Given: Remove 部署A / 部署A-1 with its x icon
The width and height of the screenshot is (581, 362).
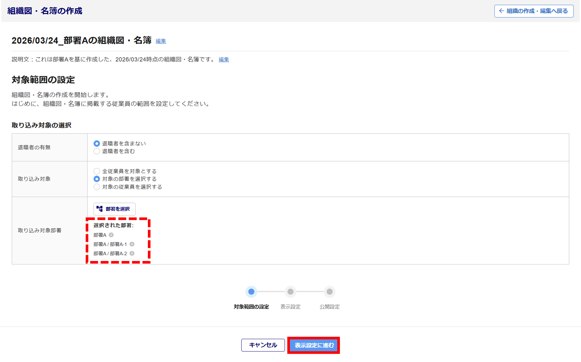Looking at the screenshot, I should [132, 244].
